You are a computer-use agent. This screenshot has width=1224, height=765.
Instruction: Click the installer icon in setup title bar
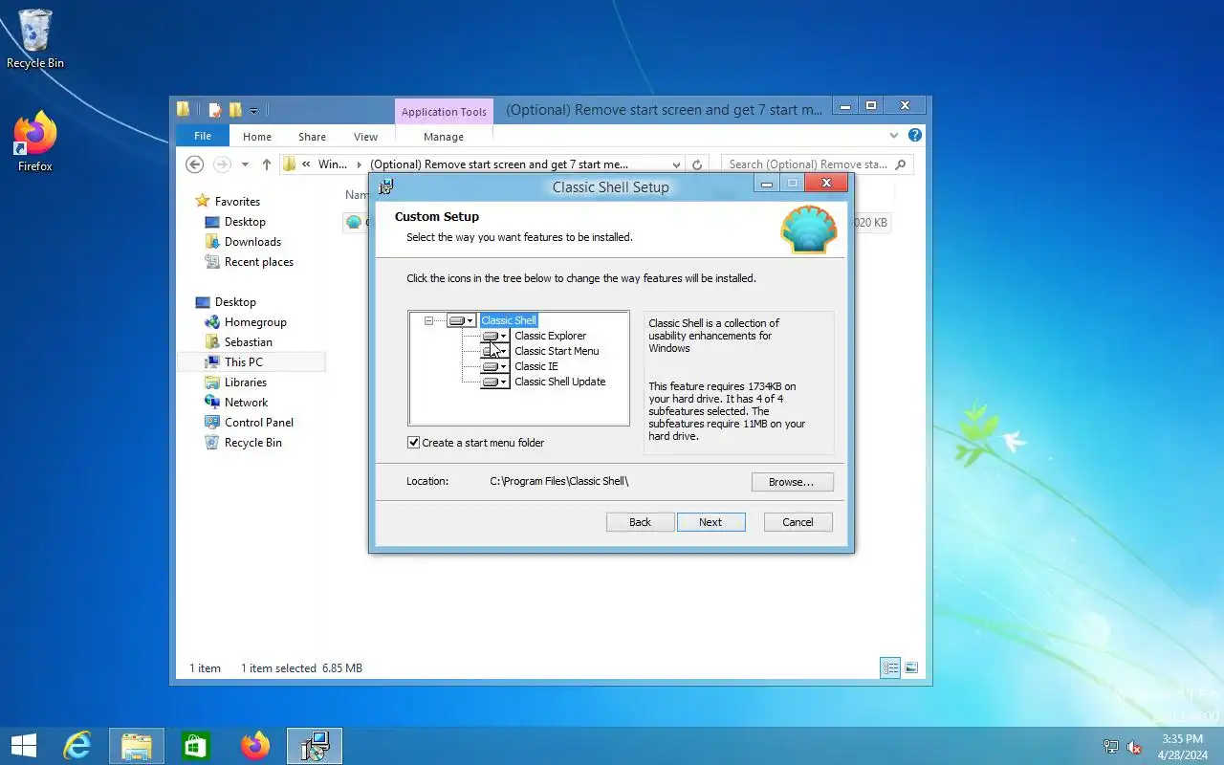tap(385, 186)
